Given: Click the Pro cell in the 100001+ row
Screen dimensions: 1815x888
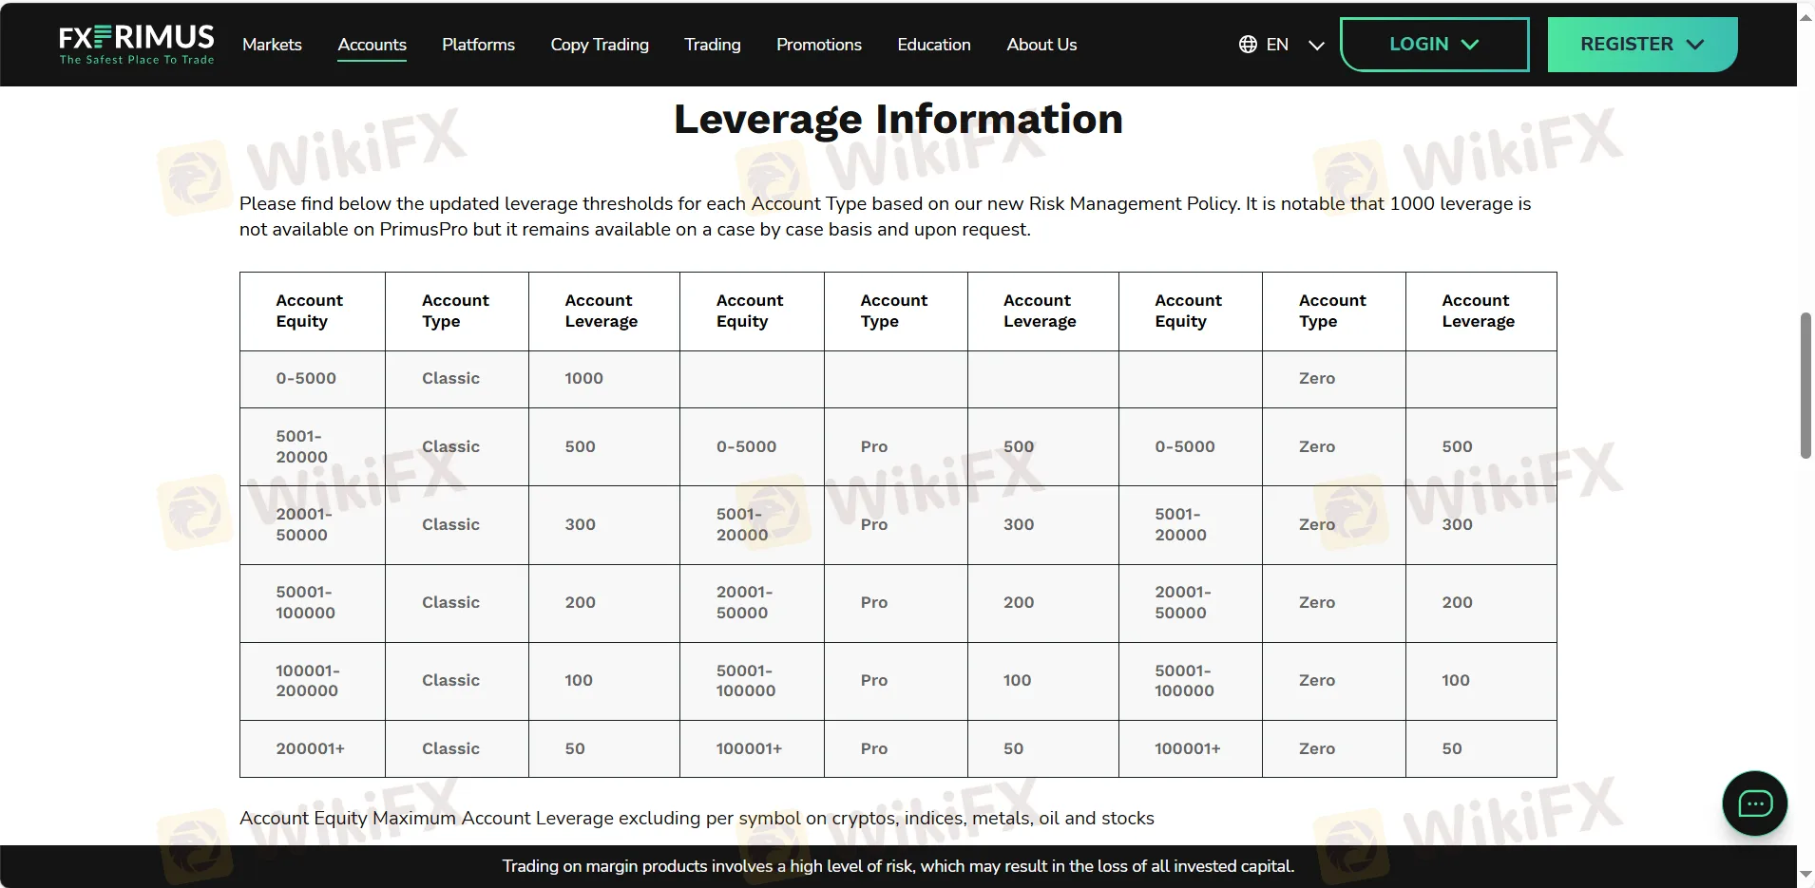Looking at the screenshot, I should coord(895,748).
